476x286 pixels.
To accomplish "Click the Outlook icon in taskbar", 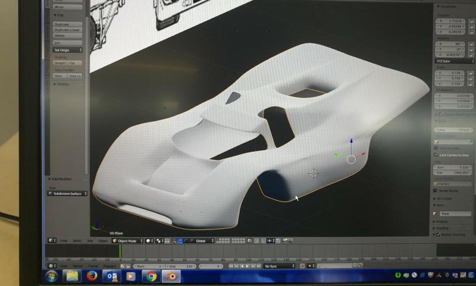I will [111, 276].
